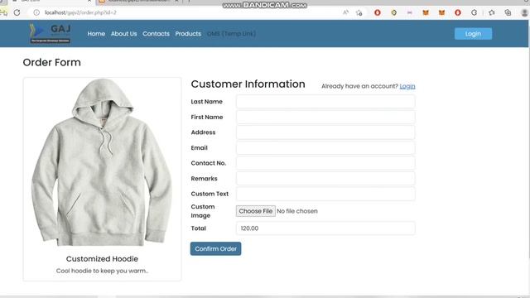530x298 pixels.
Task: Open the Collections icon in the toolbar
Action: [508, 12]
